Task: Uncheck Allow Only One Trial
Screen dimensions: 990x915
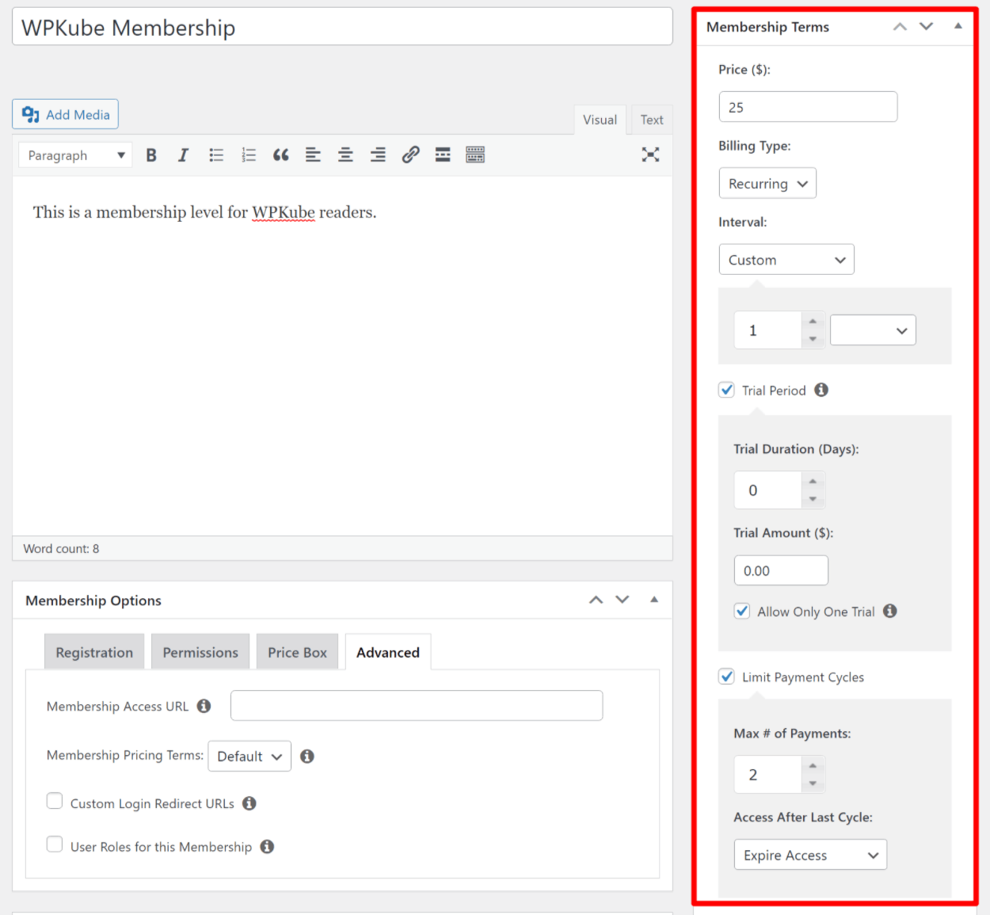Action: pos(742,611)
